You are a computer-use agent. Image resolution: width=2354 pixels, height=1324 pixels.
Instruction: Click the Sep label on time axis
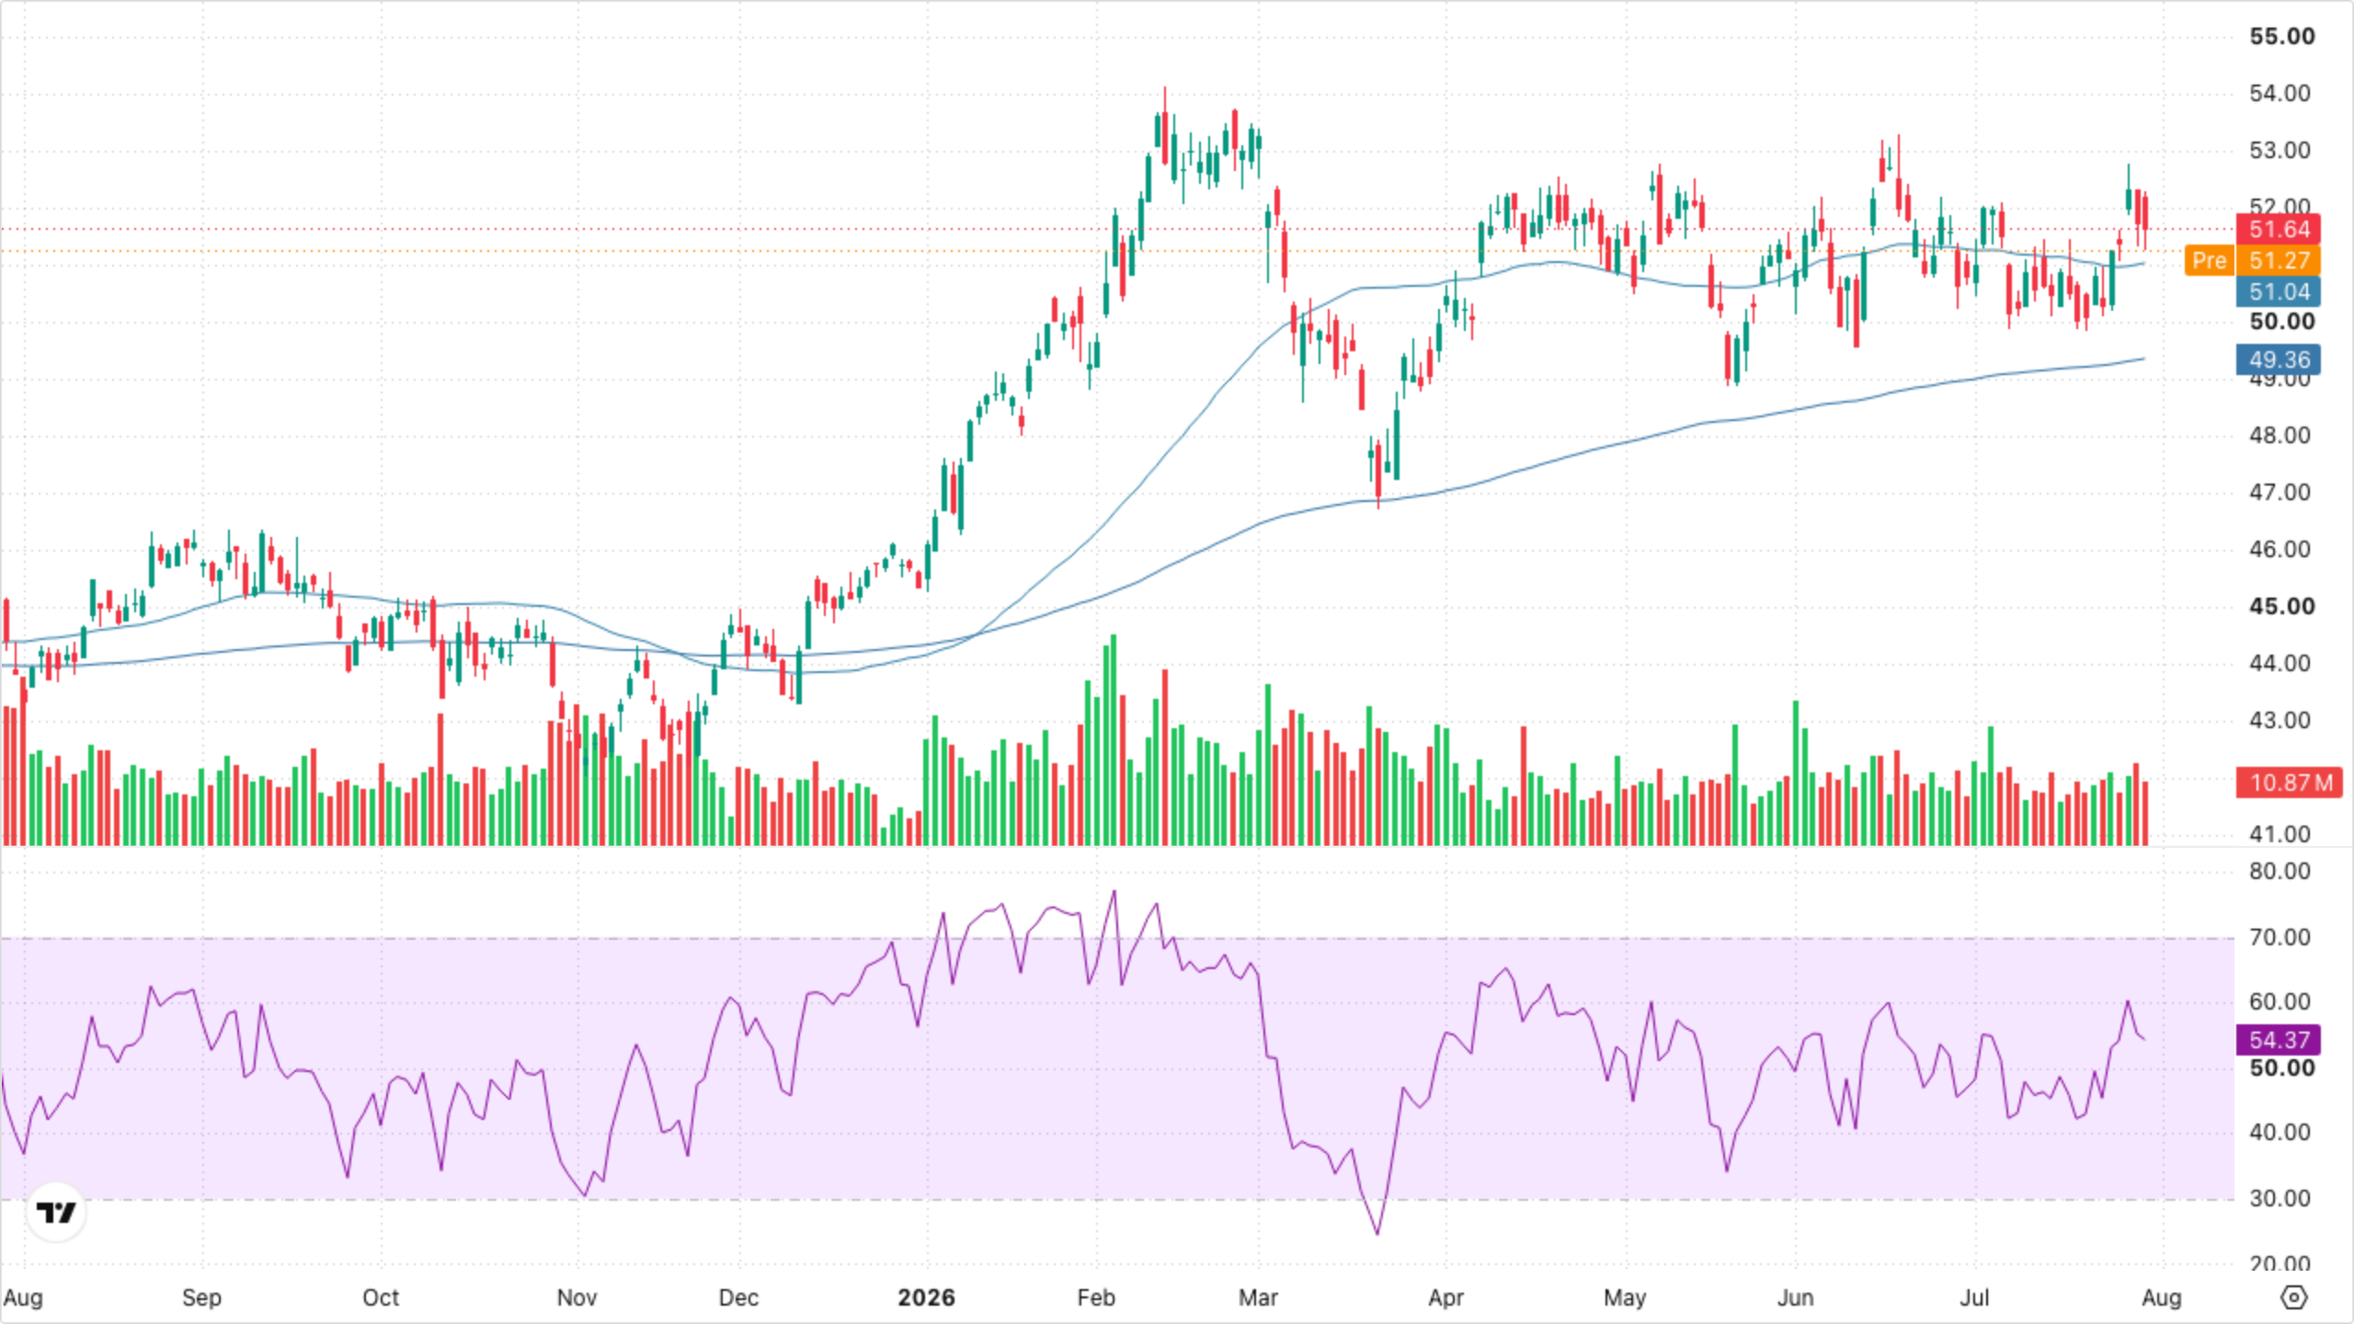coord(201,1297)
